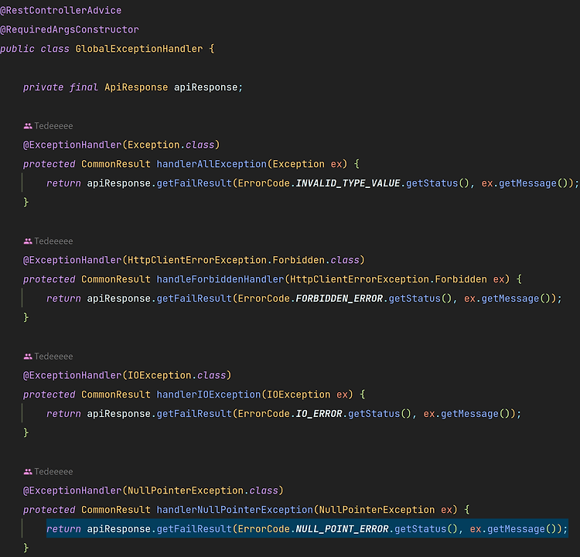Click the NullPointerException.class annotation argument
Image resolution: width=580 pixels, height=557 pixels.
pyautogui.click(x=203, y=490)
